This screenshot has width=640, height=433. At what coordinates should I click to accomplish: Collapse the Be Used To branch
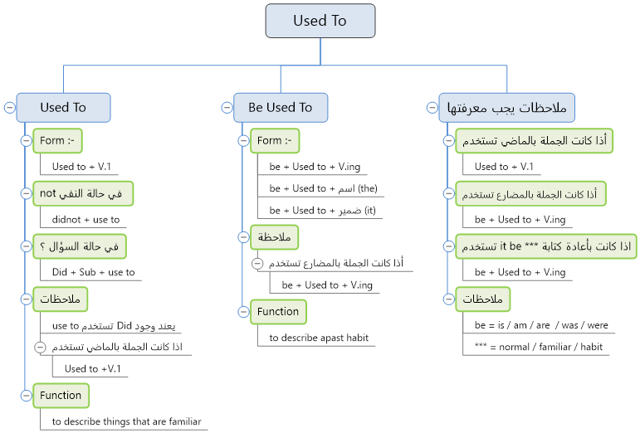click(x=227, y=108)
